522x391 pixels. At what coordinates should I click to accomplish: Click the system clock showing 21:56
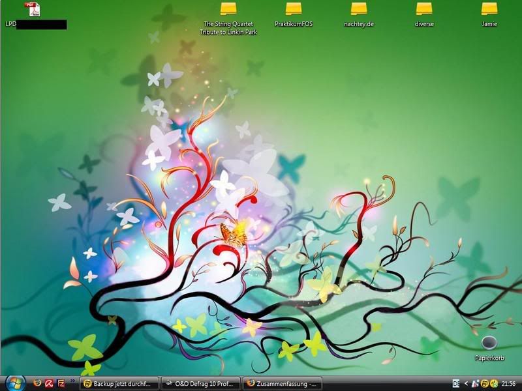(x=510, y=383)
